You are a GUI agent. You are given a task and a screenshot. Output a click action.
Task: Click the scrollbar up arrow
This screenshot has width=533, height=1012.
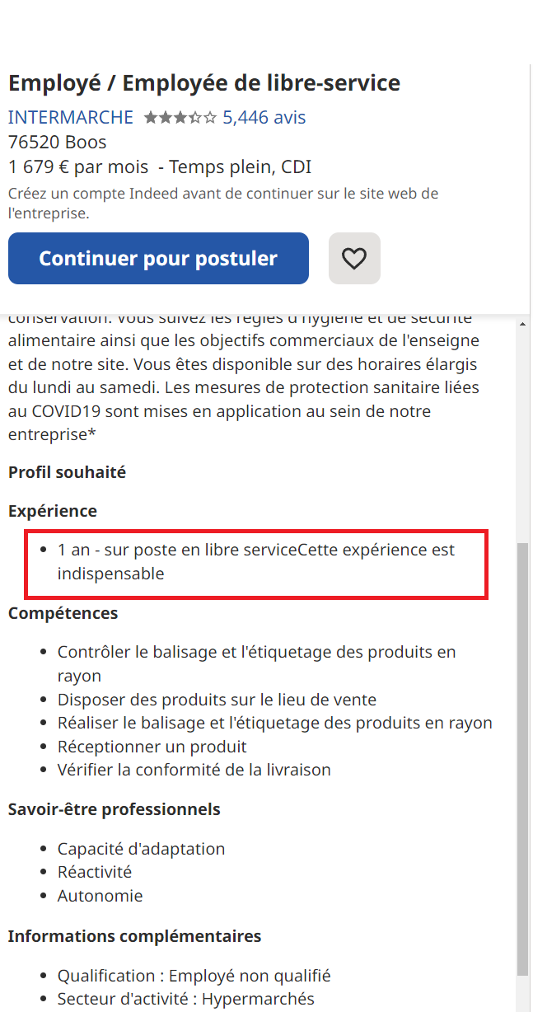coord(522,324)
